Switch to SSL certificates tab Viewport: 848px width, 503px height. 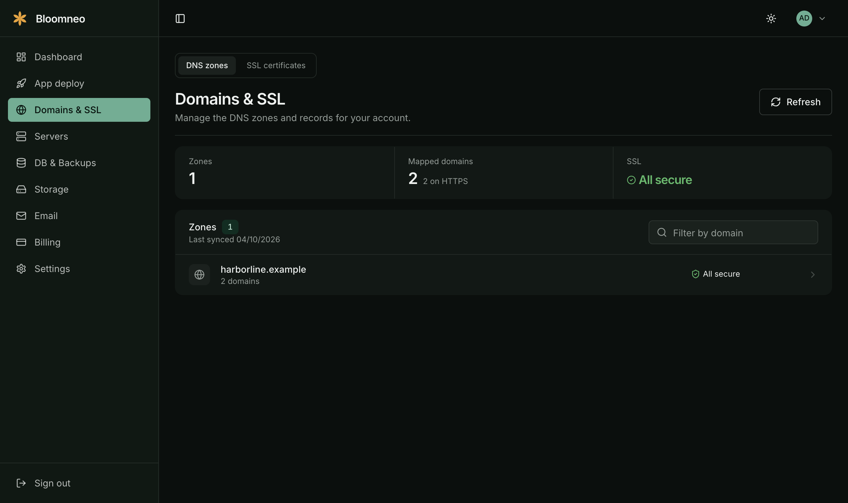(276, 66)
